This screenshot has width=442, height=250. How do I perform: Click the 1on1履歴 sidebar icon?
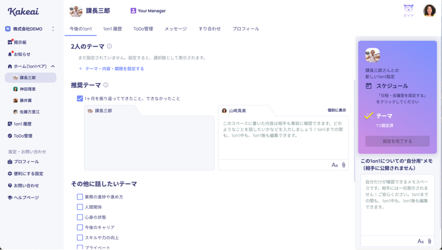click(10, 124)
